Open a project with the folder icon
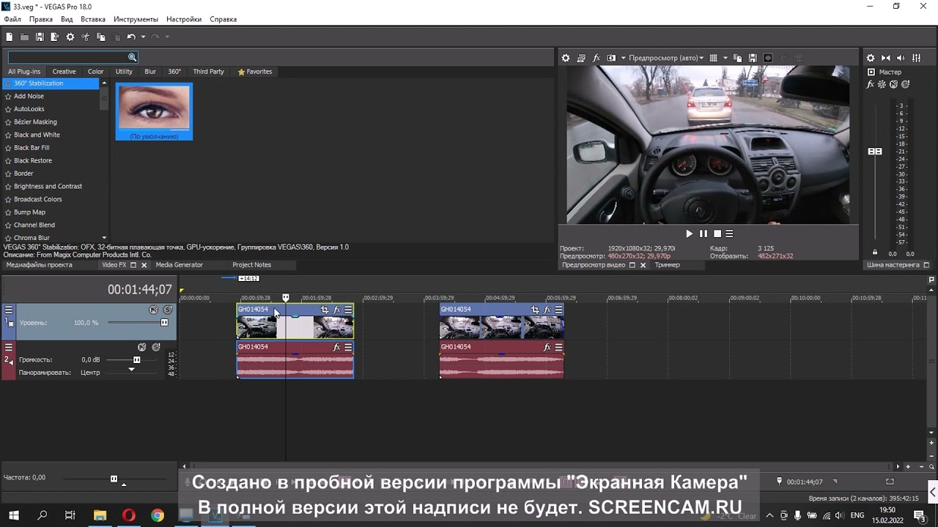Viewport: 938px width, 527px height. tap(24, 37)
